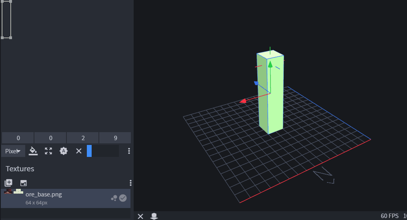Click the maximize UV arrows icon
This screenshot has height=220, width=407.
click(48, 151)
